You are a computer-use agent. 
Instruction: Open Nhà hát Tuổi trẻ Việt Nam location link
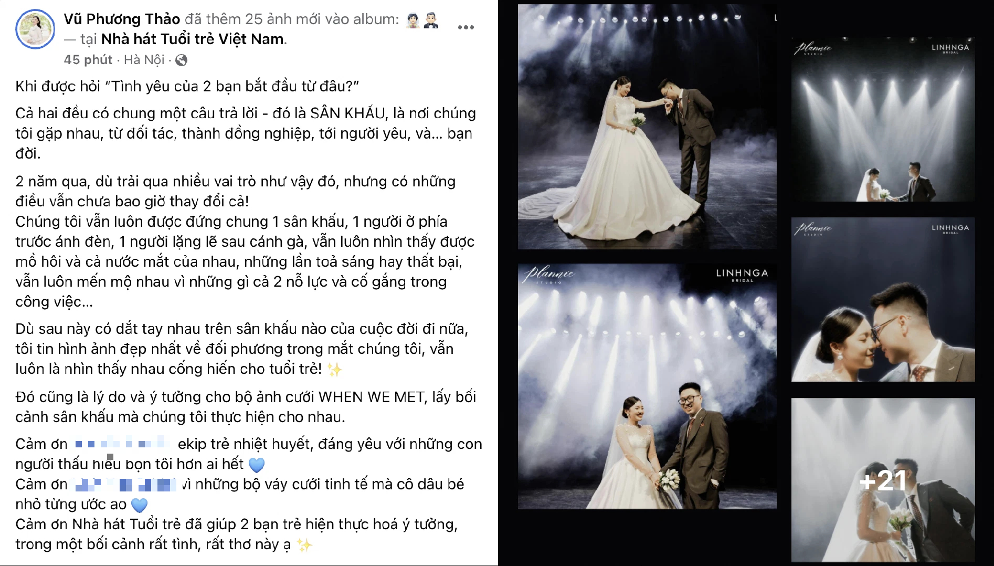coord(193,39)
